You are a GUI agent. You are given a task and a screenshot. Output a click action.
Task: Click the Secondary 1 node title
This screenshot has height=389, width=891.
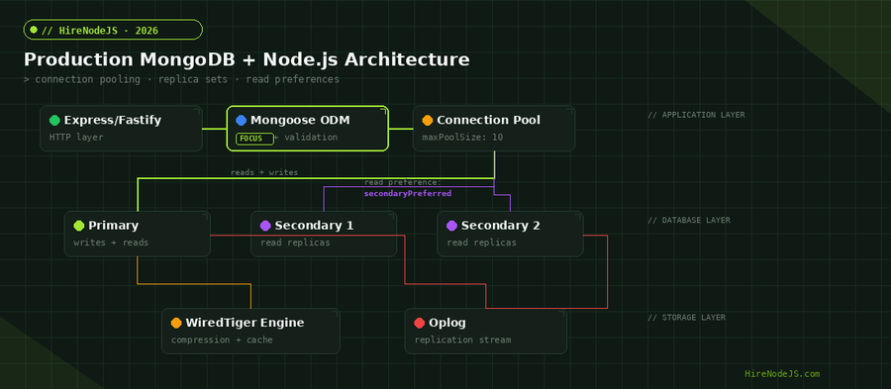point(314,226)
